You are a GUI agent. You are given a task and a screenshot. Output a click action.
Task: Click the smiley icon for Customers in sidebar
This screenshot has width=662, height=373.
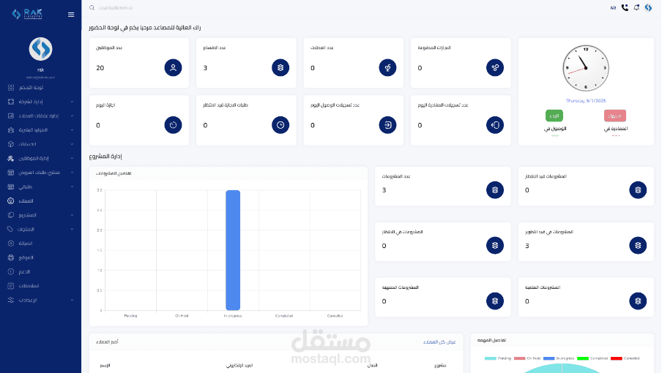11,201
